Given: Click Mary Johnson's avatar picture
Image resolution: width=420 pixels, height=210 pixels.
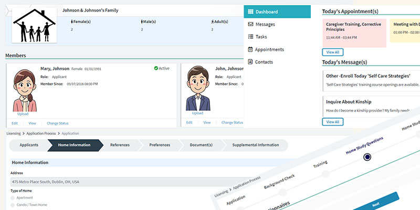Looking at the screenshot, I should (x=25, y=90).
